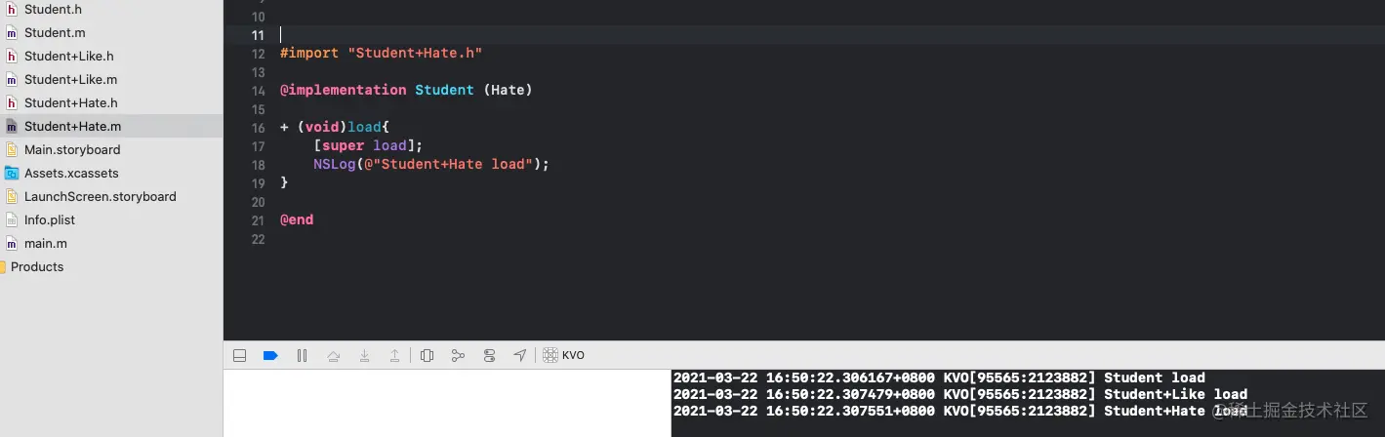The height and width of the screenshot is (437, 1385).
Task: Click the "Student+Like load" console log line
Action: pos(960,394)
